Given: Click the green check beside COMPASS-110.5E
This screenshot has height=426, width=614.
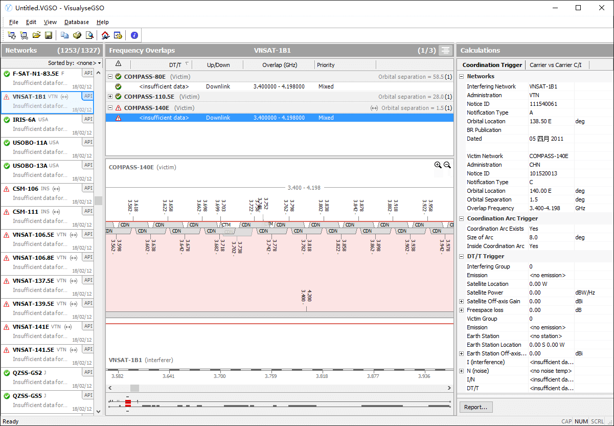Looking at the screenshot, I should tap(118, 97).
